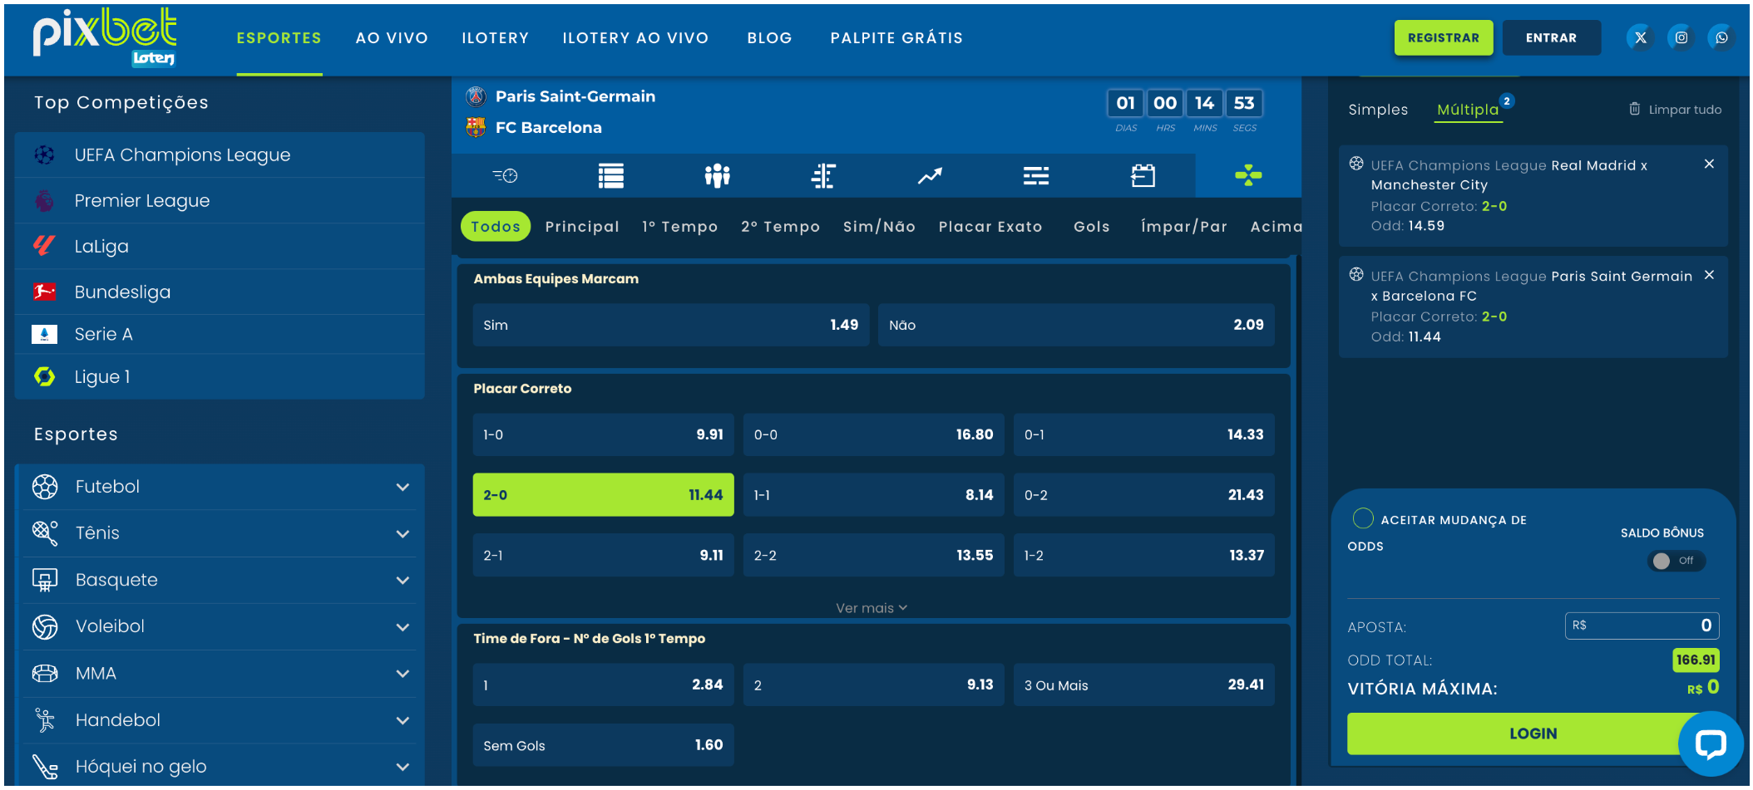This screenshot has width=1753, height=790.
Task: Click the LaLiga logo icon
Action: [x=44, y=246]
